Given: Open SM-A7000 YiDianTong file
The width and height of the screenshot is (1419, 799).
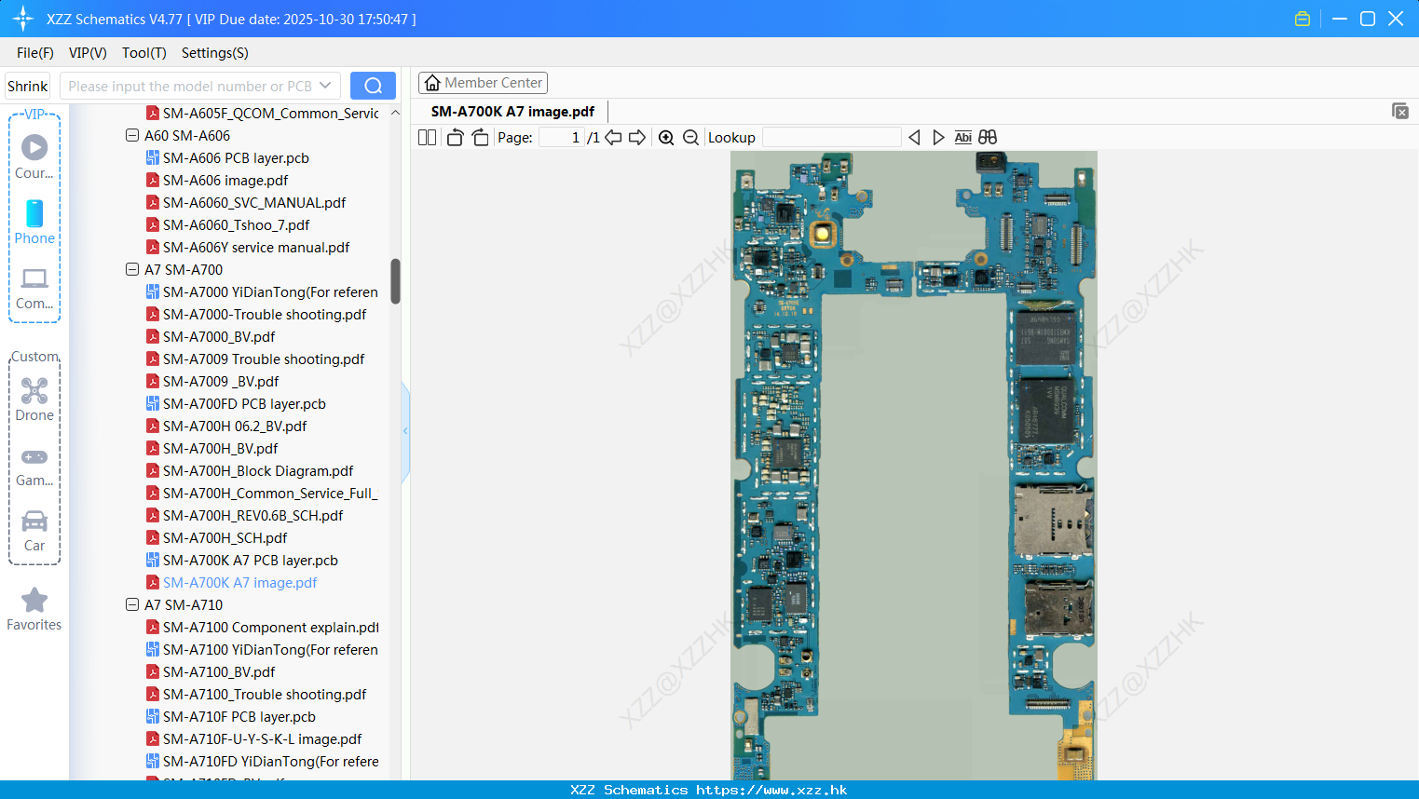Looking at the screenshot, I should (270, 292).
